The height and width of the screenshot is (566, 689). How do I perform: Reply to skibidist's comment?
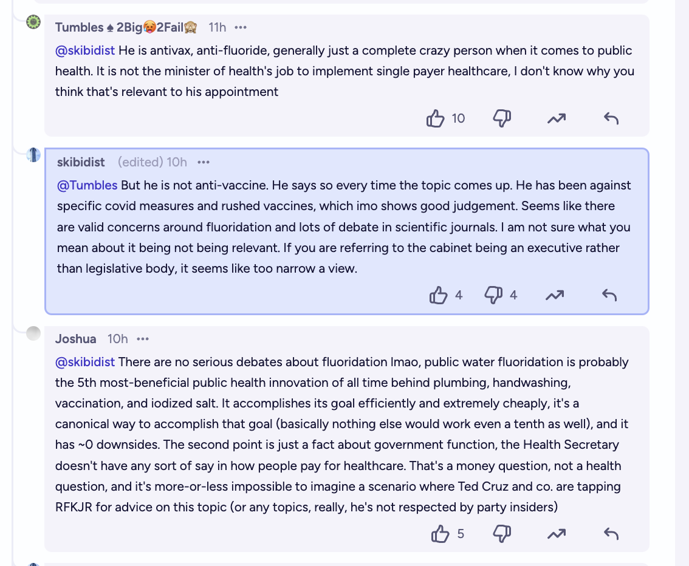click(609, 295)
